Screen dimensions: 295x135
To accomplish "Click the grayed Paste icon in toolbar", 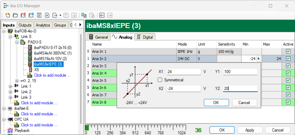I will point(92,15).
